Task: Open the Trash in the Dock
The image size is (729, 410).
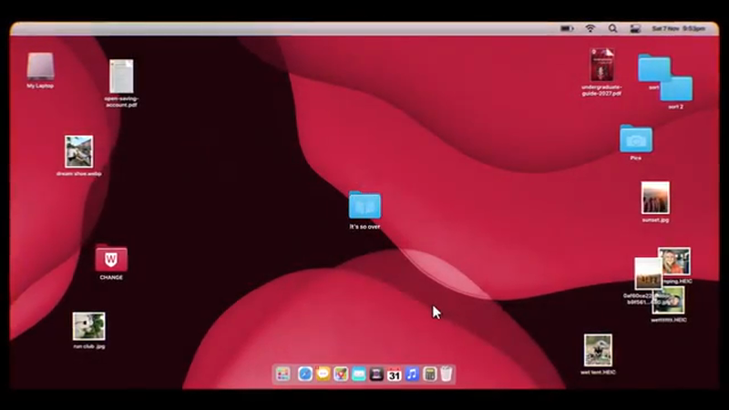Action: click(x=447, y=374)
